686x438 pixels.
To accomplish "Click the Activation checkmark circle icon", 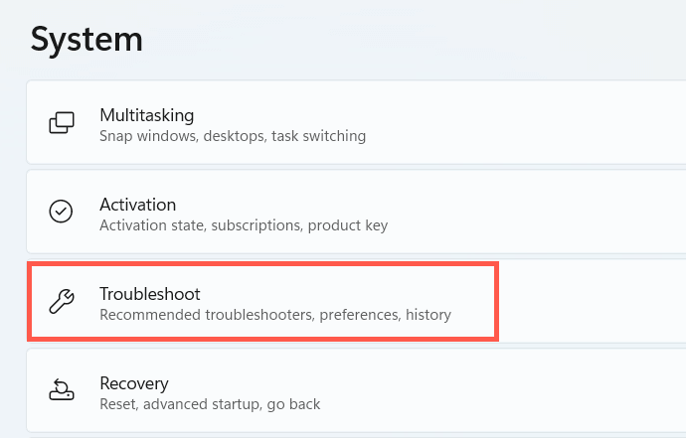I will click(62, 213).
